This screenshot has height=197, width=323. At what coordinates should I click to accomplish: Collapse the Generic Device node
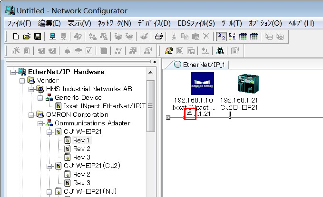point(40,98)
